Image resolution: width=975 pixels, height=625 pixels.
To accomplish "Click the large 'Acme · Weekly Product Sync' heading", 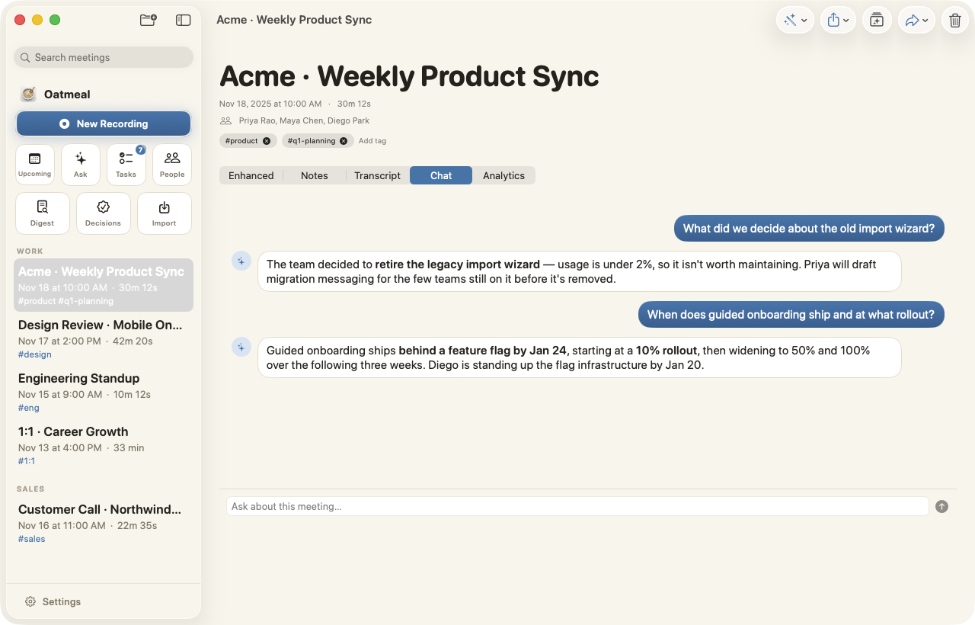I will 409,76.
